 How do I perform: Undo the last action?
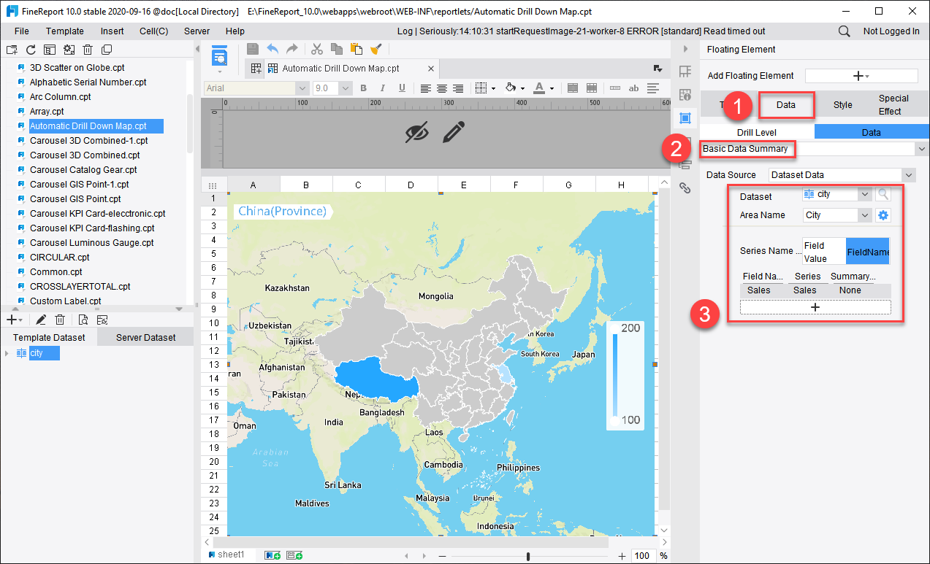272,49
